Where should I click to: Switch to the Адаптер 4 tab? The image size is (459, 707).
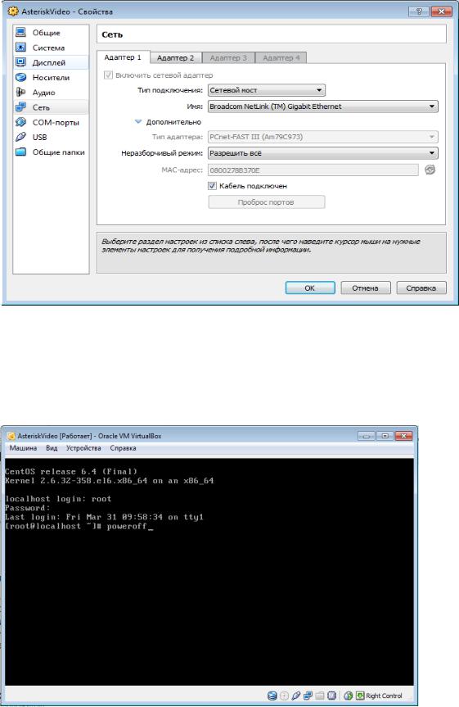[x=281, y=57]
